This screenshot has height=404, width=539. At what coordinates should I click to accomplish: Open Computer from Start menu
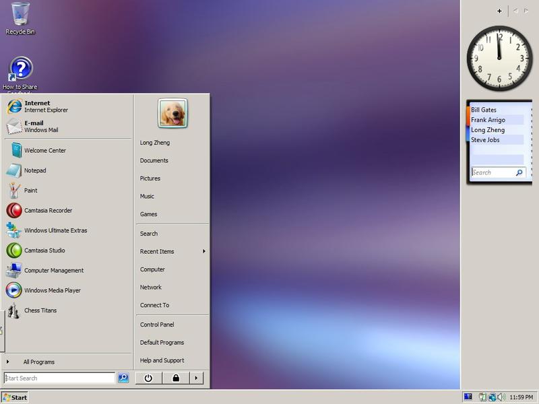[152, 269]
